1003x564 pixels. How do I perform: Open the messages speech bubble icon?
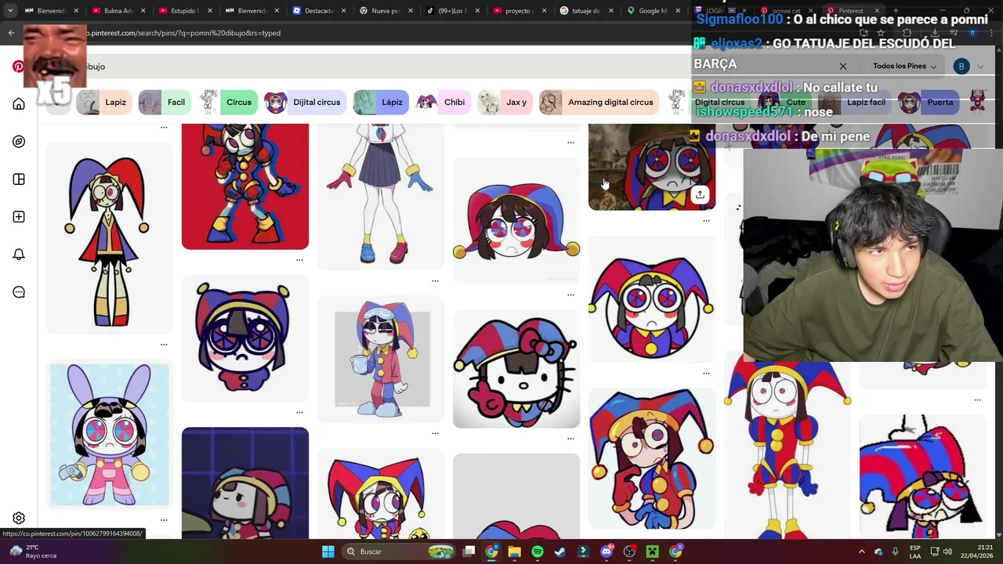pos(19,292)
